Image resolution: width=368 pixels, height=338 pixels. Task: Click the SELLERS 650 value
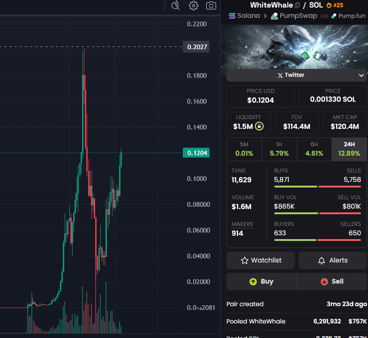point(354,233)
